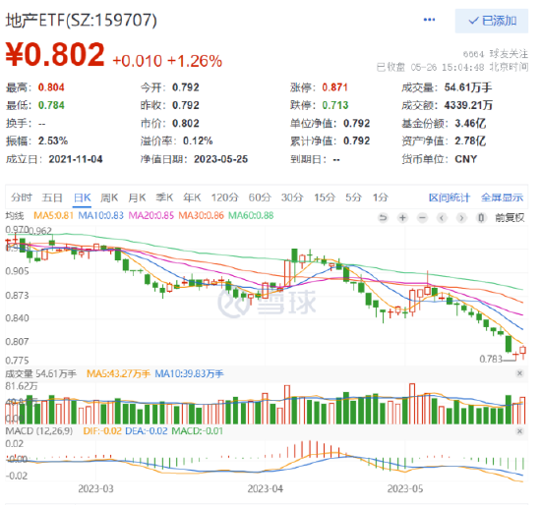Click the 已添加 watchlist button
Image resolution: width=541 pixels, height=506 pixels.
click(491, 21)
